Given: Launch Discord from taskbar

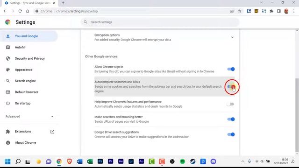Looking at the screenshot, I should [214, 161].
